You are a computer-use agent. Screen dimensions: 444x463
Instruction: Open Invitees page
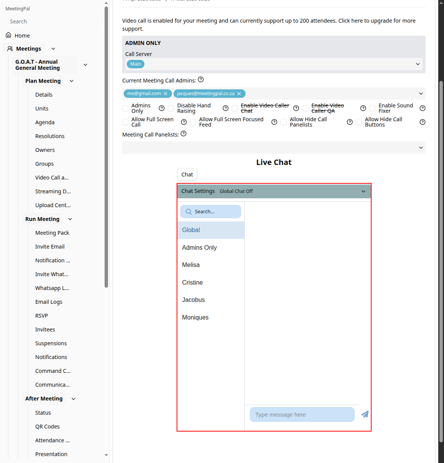tap(45, 330)
